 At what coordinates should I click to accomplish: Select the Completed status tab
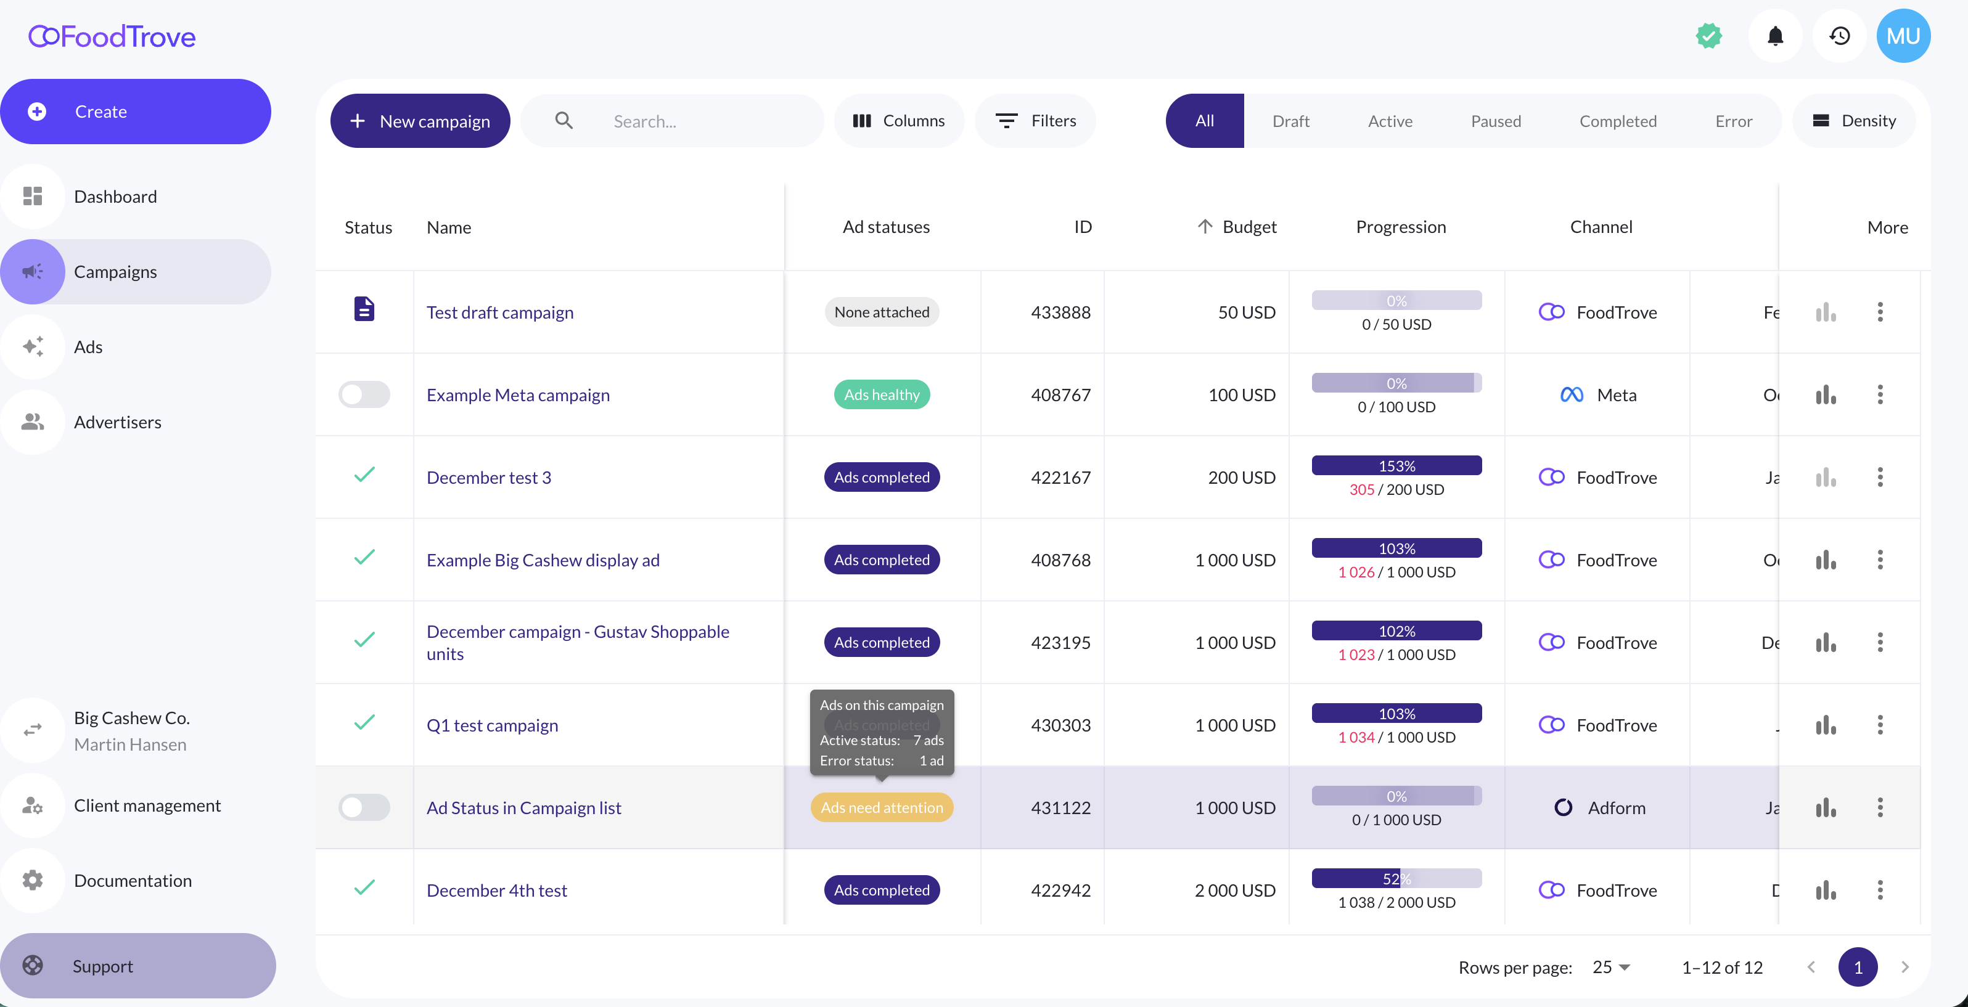(x=1617, y=121)
